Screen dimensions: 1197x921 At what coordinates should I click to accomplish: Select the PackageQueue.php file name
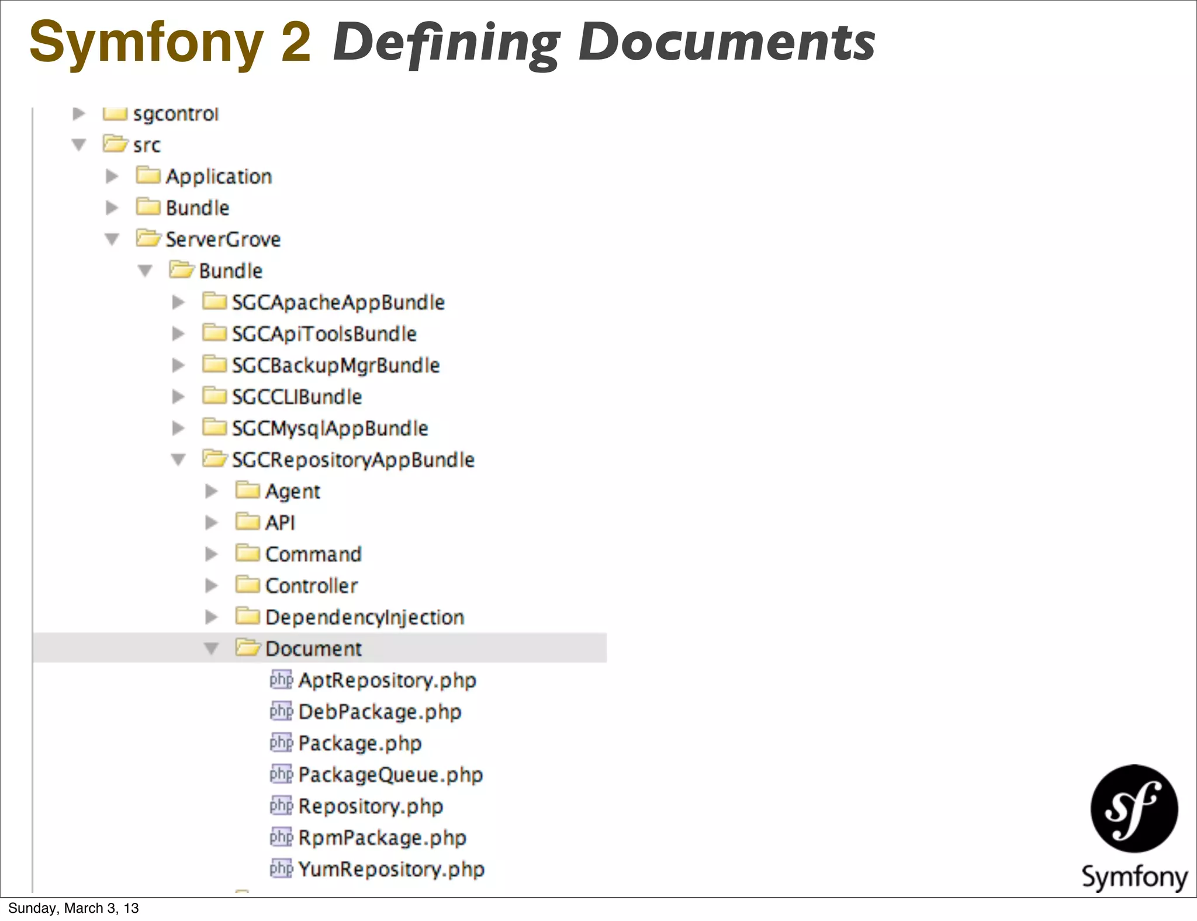[x=390, y=775]
